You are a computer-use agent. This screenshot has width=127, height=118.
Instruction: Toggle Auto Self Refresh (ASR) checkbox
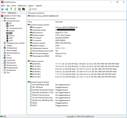point(31,84)
